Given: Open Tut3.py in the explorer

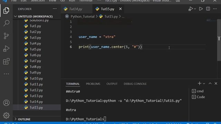Looking at the screenshot, I should [x=35, y=38].
